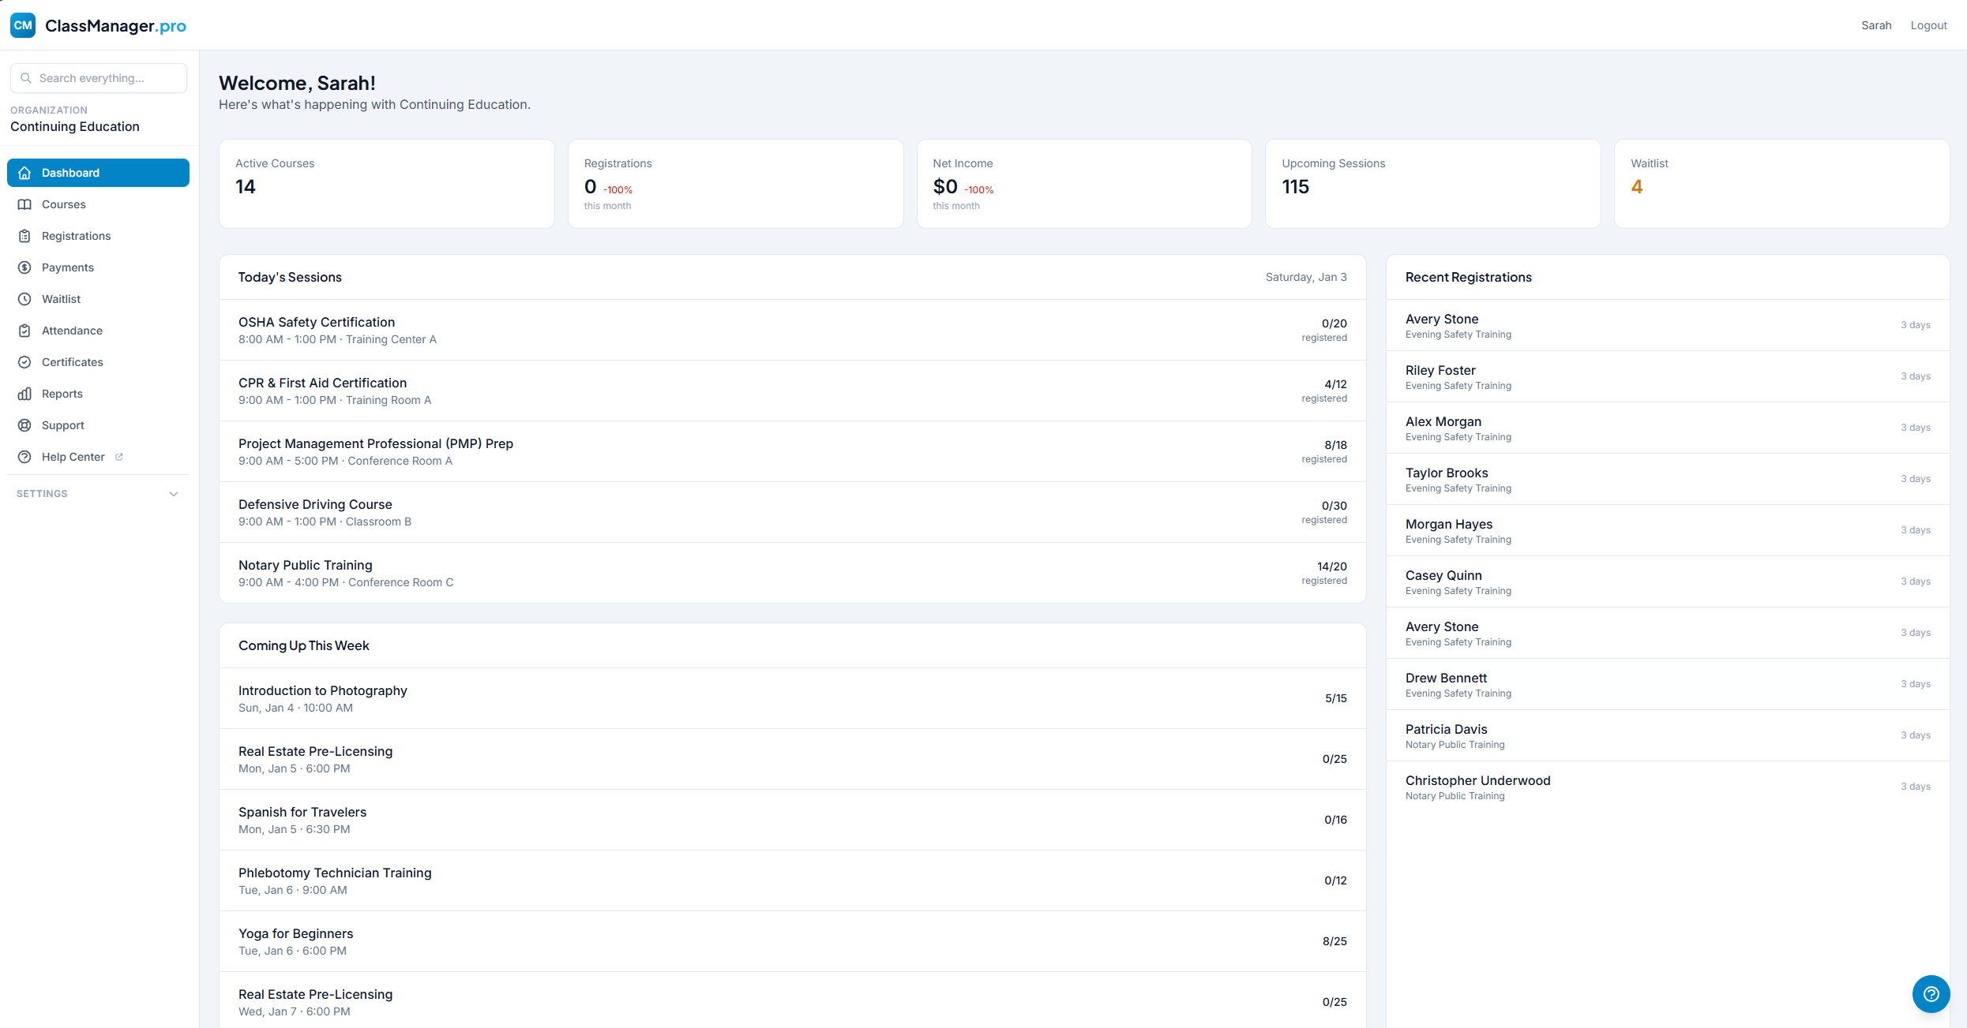Click the magnifier icon in the search bar

(x=26, y=78)
